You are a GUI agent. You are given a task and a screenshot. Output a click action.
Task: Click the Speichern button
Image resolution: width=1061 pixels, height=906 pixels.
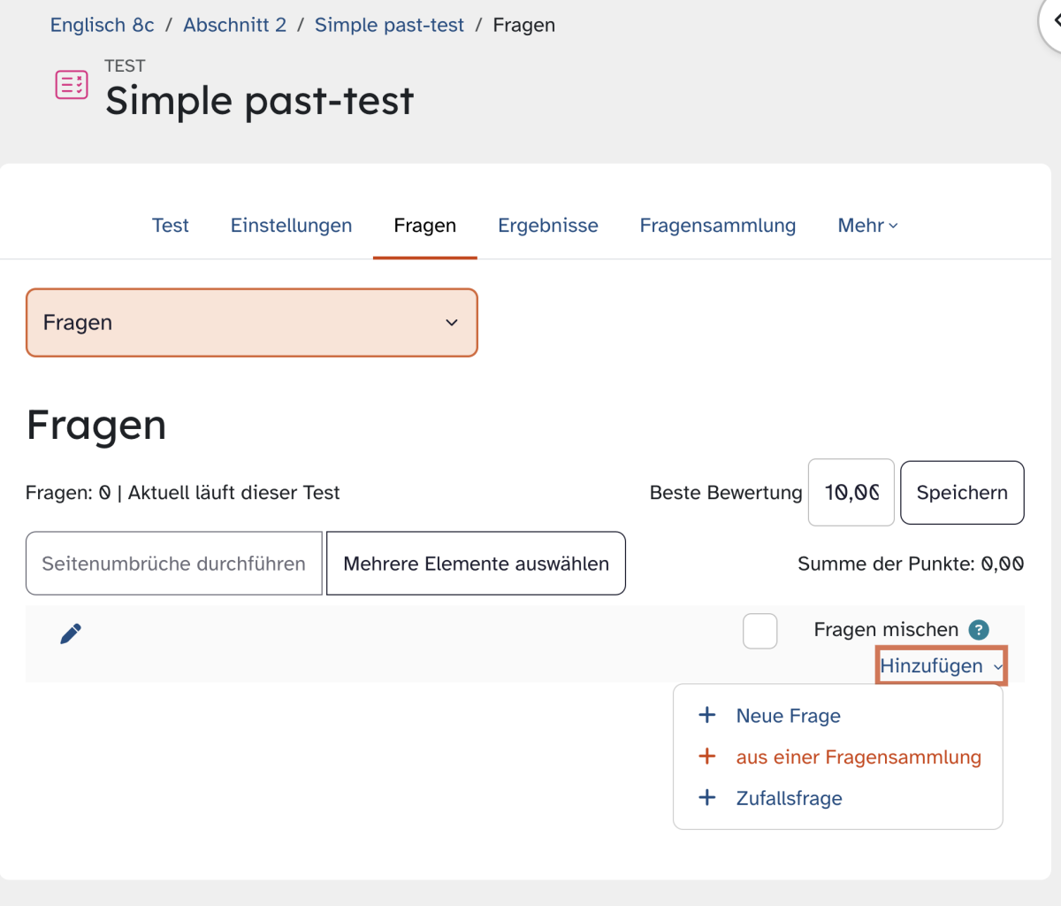point(962,493)
